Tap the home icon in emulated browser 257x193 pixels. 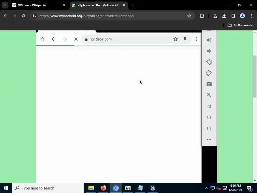point(42,39)
